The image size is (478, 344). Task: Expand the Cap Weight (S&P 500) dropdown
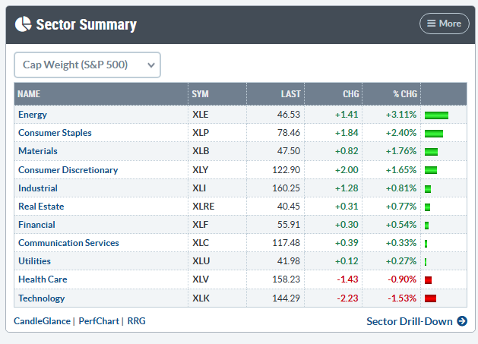pos(87,65)
